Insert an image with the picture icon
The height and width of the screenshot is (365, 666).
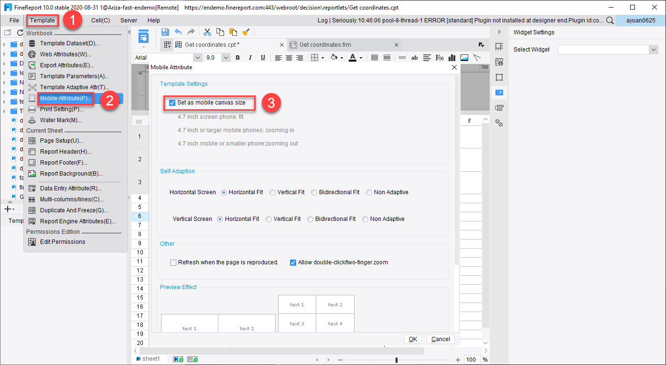464,58
